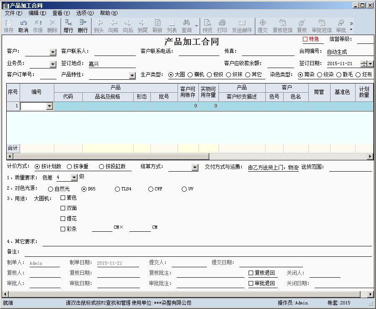This screenshot has width=376, height=309.
Task: Click the 其它要求 input field
Action: [207, 242]
